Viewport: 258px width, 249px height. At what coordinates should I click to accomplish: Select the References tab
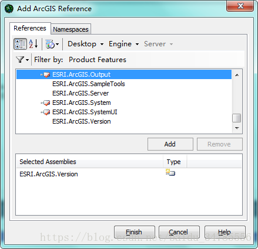click(30, 28)
